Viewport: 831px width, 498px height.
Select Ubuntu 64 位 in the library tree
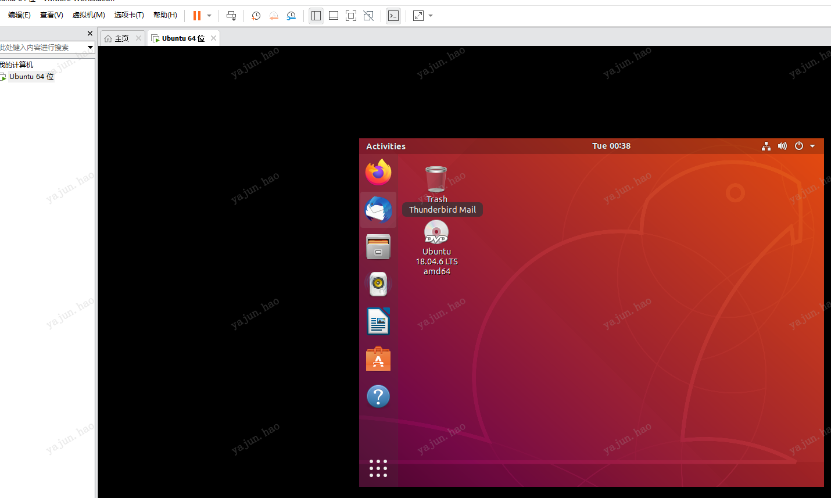pos(31,77)
